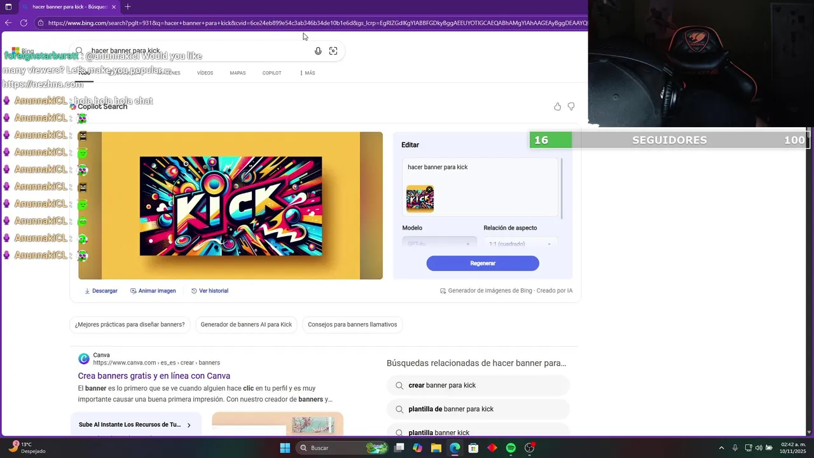
Task: Open the tab actions menu icon
Action: (x=9, y=7)
